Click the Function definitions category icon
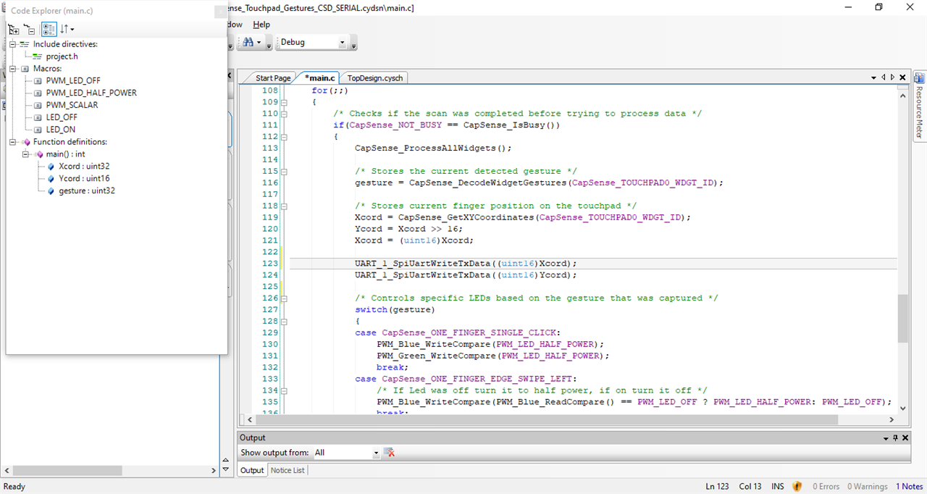The height and width of the screenshot is (494, 927). (x=25, y=142)
